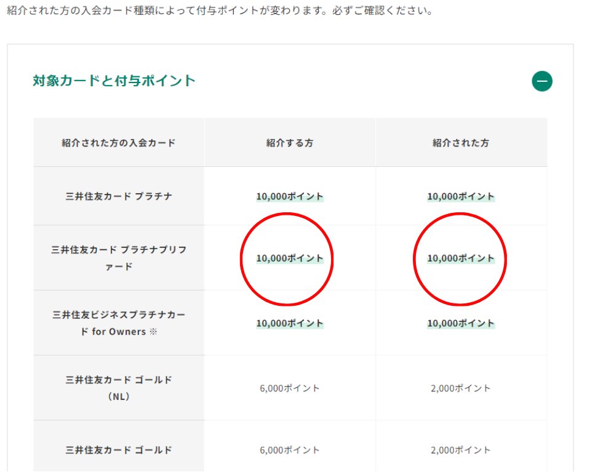Select the 紹介された方の入会カード column header
The height and width of the screenshot is (472, 595).
[119, 143]
